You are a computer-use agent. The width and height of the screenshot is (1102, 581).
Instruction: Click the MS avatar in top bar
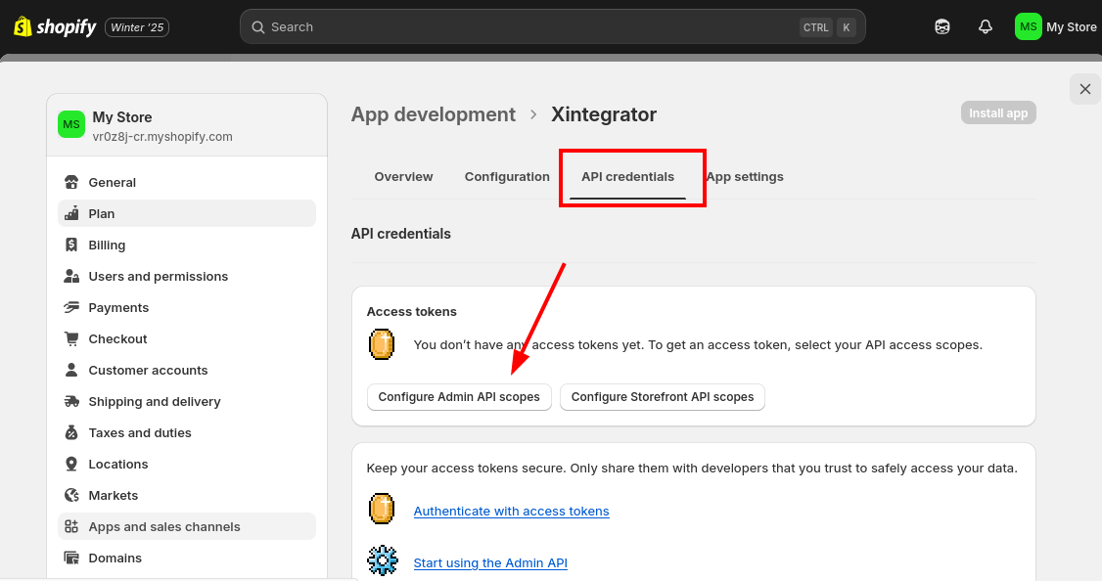pyautogui.click(x=1029, y=26)
